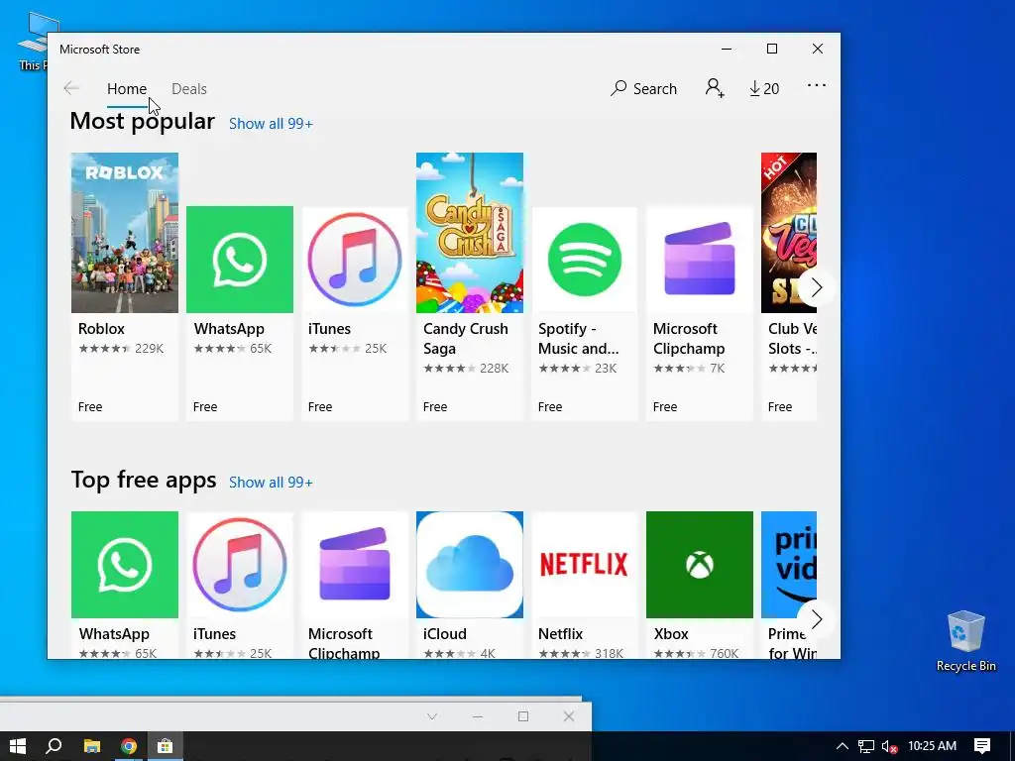This screenshot has height=761, width=1015.
Task: Open the account sign-in icon
Action: point(715,88)
